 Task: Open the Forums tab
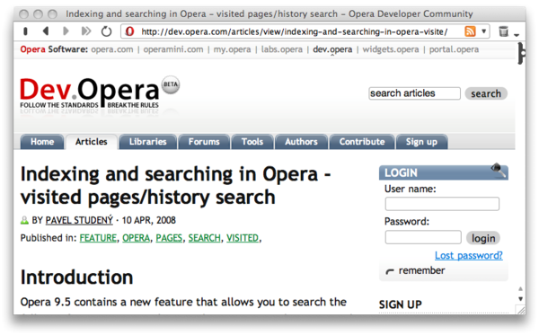point(204,142)
